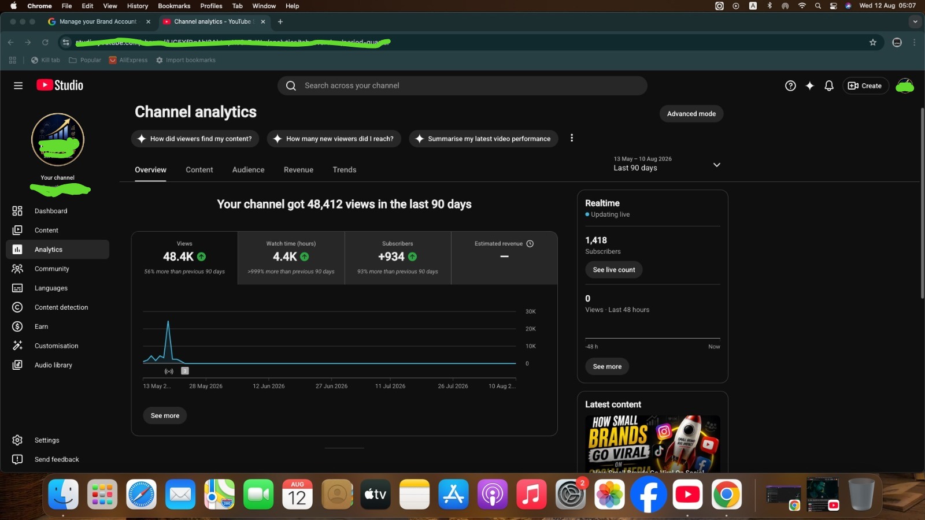Open Content in the sidebar

point(57,230)
